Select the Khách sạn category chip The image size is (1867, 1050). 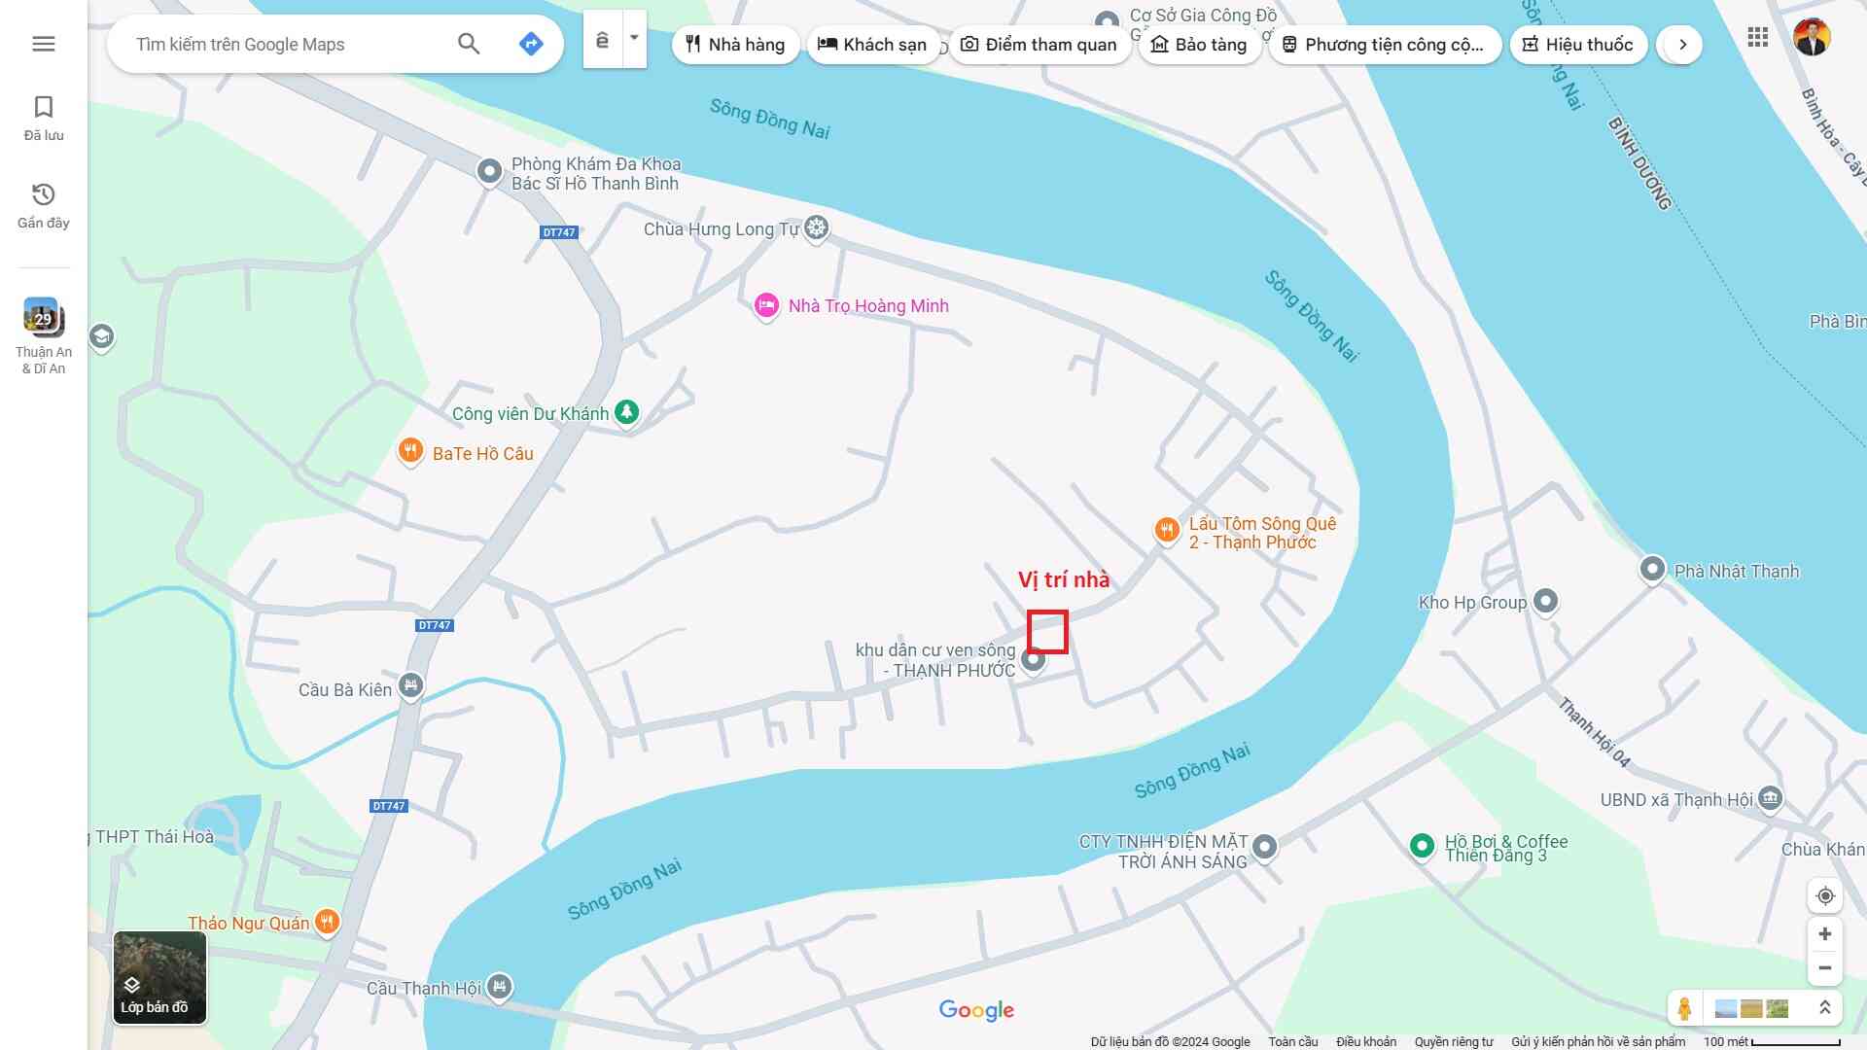click(x=872, y=45)
